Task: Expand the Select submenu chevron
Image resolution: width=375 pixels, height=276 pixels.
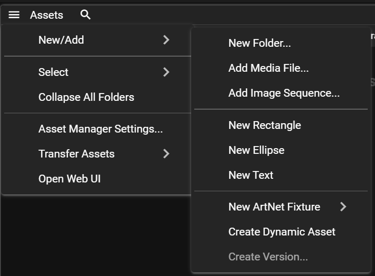Action: (166, 72)
